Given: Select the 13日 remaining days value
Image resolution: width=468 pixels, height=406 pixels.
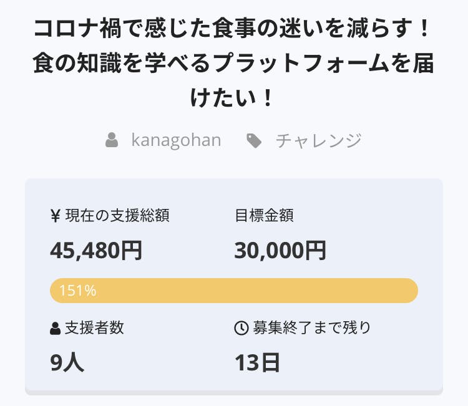Looking at the screenshot, I should click(x=257, y=362).
